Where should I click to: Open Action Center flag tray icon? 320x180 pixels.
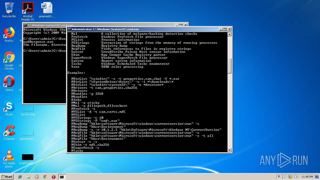tap(284, 177)
